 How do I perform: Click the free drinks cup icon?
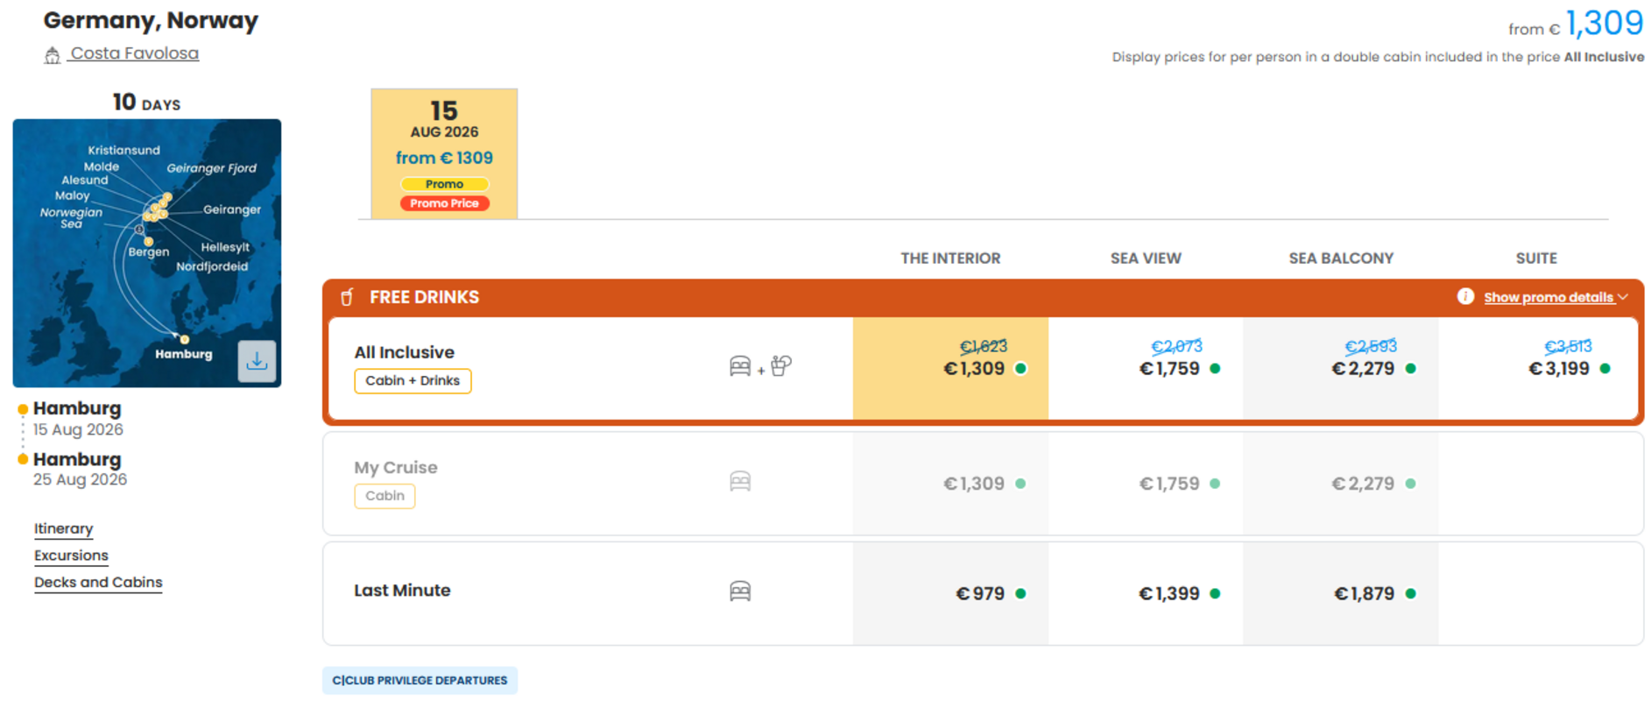347,297
